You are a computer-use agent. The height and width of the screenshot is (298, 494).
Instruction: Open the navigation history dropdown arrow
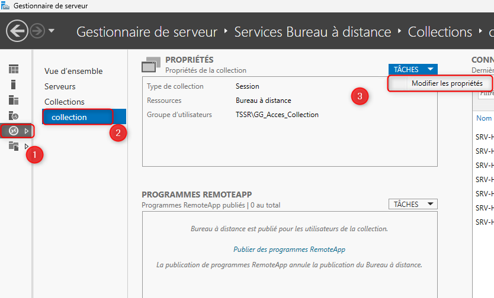click(52, 31)
